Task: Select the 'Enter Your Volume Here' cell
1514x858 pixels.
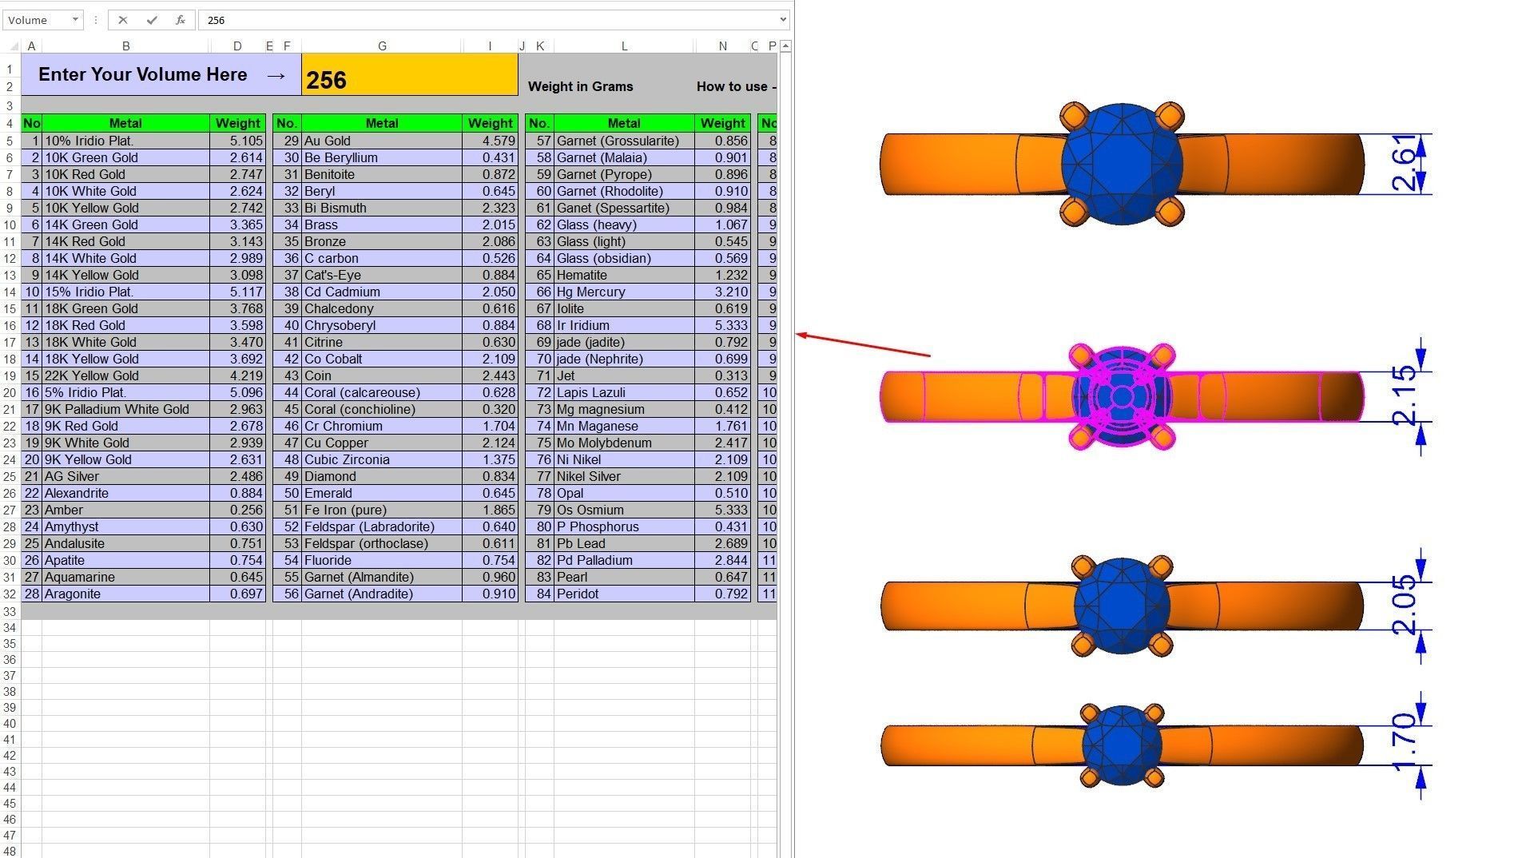Action: pyautogui.click(x=161, y=74)
